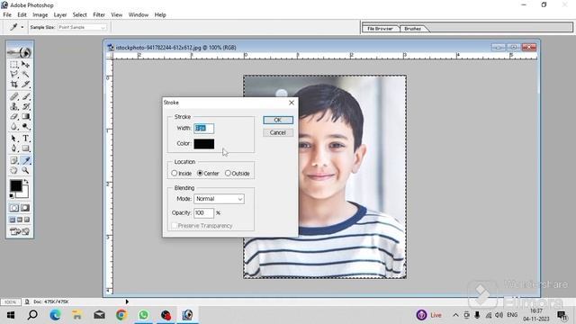Viewport: 576px width, 324px height.
Task: Select the Magic Wand tool
Action: [x=25, y=74]
